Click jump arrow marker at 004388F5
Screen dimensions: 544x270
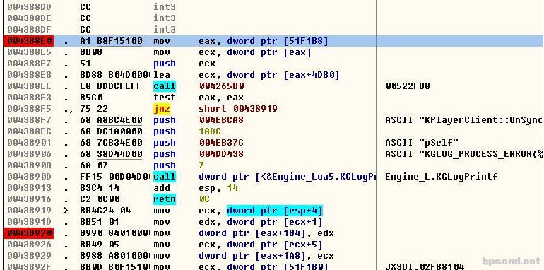(69, 110)
